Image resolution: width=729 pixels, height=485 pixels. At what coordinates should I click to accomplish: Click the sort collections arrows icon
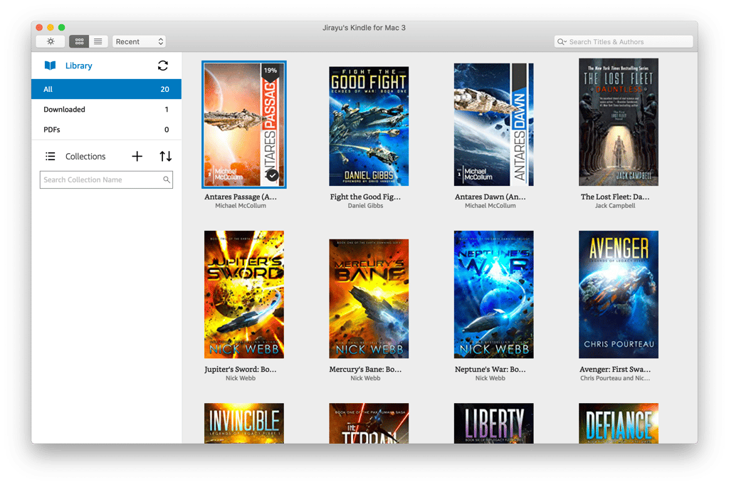[x=165, y=156]
